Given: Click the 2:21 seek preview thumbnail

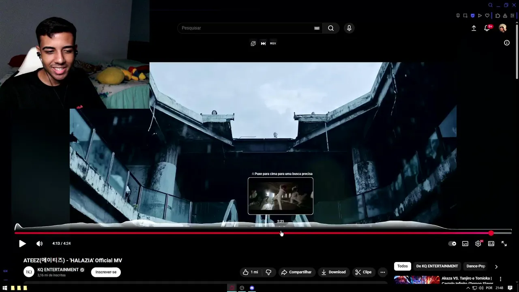Looking at the screenshot, I should tap(281, 196).
